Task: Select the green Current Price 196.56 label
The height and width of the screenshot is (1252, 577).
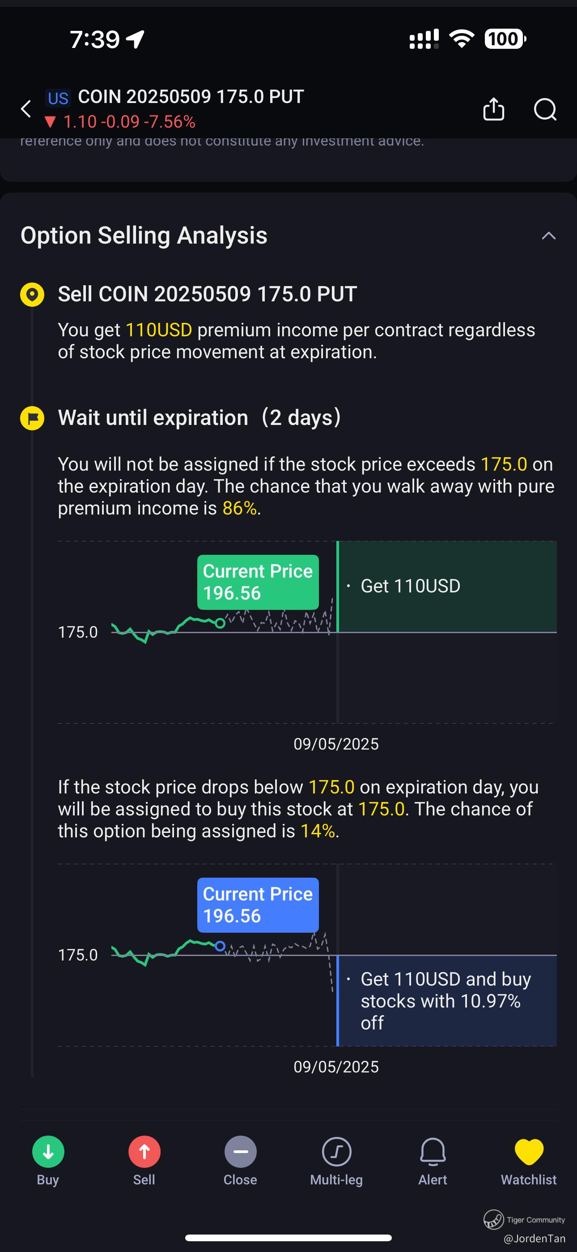Action: 258,582
